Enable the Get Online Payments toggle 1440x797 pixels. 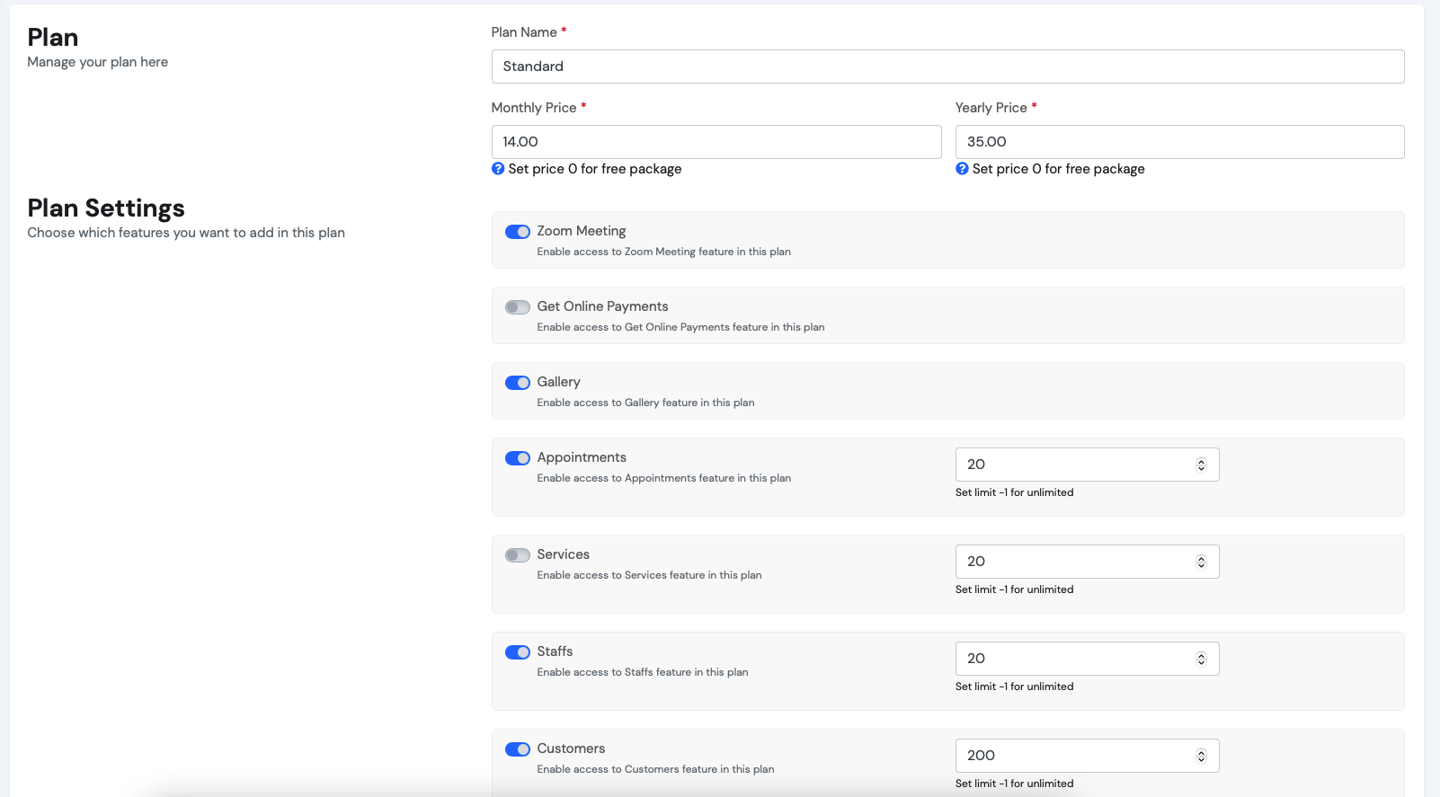[518, 307]
